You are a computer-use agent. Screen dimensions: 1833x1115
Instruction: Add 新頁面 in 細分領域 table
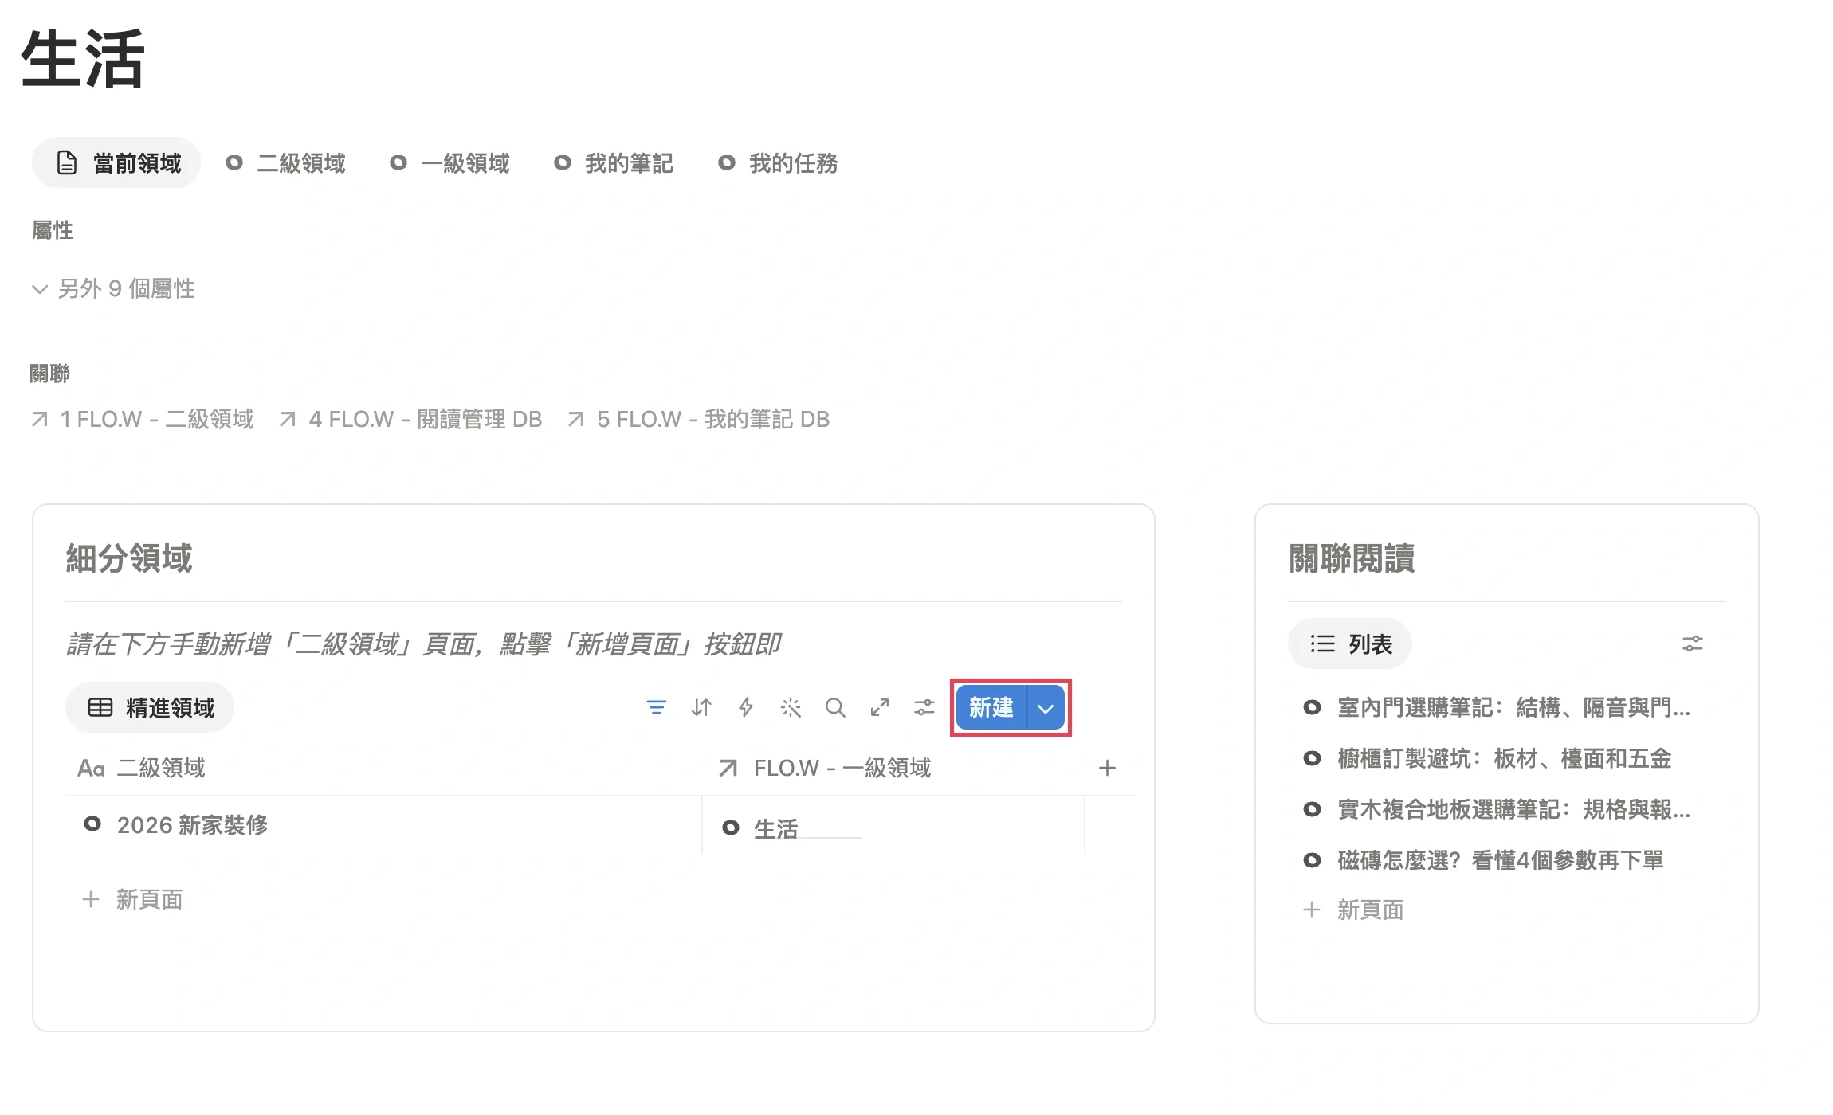pos(133,899)
